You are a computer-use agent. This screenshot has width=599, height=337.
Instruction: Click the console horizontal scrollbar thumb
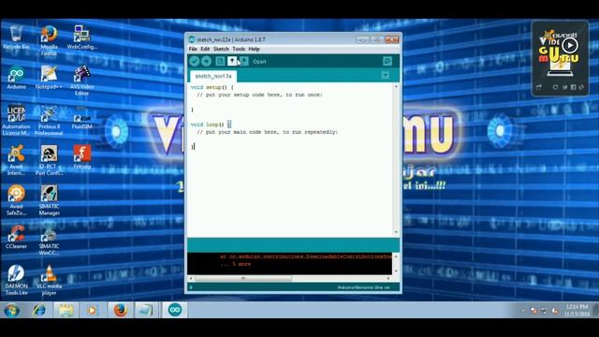243,279
